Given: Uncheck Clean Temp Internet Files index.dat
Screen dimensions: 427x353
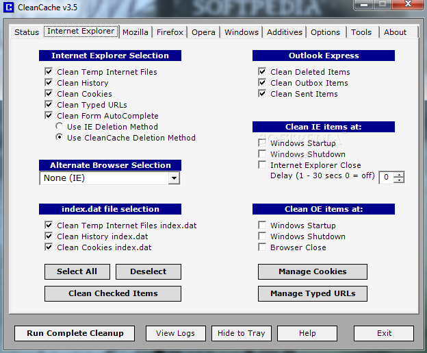Looking at the screenshot, I should tap(49, 225).
